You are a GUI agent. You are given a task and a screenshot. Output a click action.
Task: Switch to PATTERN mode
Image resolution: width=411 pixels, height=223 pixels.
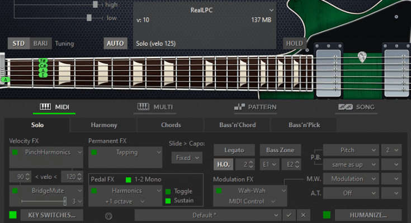click(x=257, y=107)
